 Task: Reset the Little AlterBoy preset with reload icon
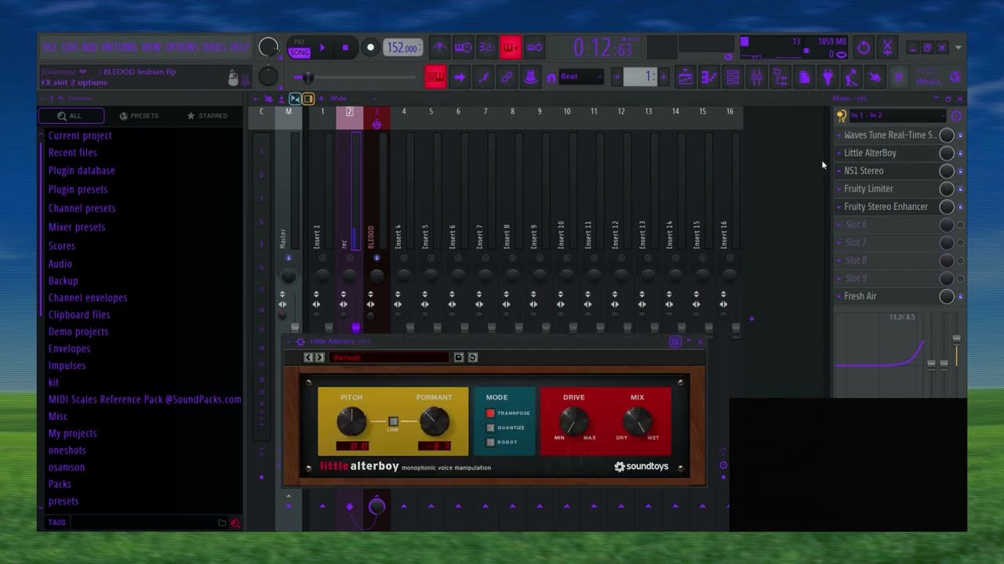tap(472, 357)
